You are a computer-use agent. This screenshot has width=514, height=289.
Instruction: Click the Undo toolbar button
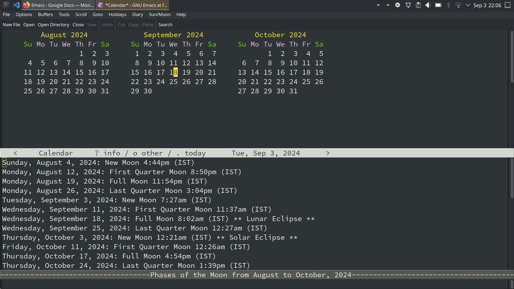tap(107, 25)
